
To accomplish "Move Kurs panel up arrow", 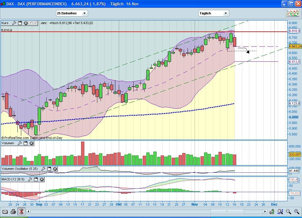I will [31, 23].
